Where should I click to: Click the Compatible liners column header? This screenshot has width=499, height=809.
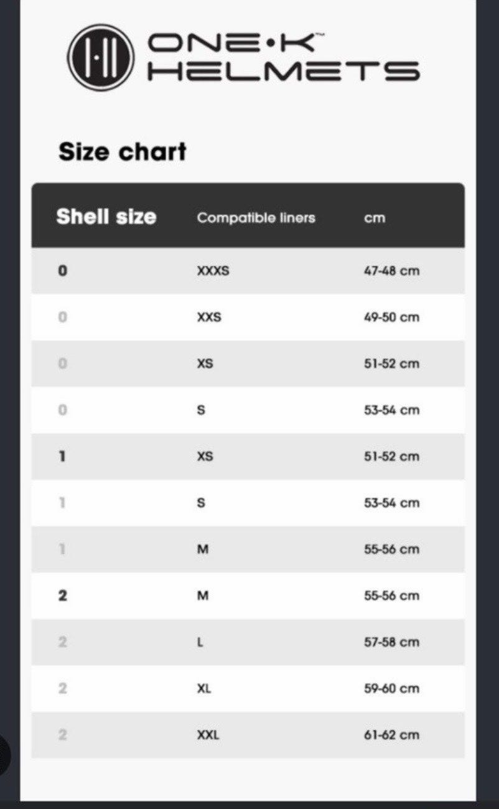(256, 218)
